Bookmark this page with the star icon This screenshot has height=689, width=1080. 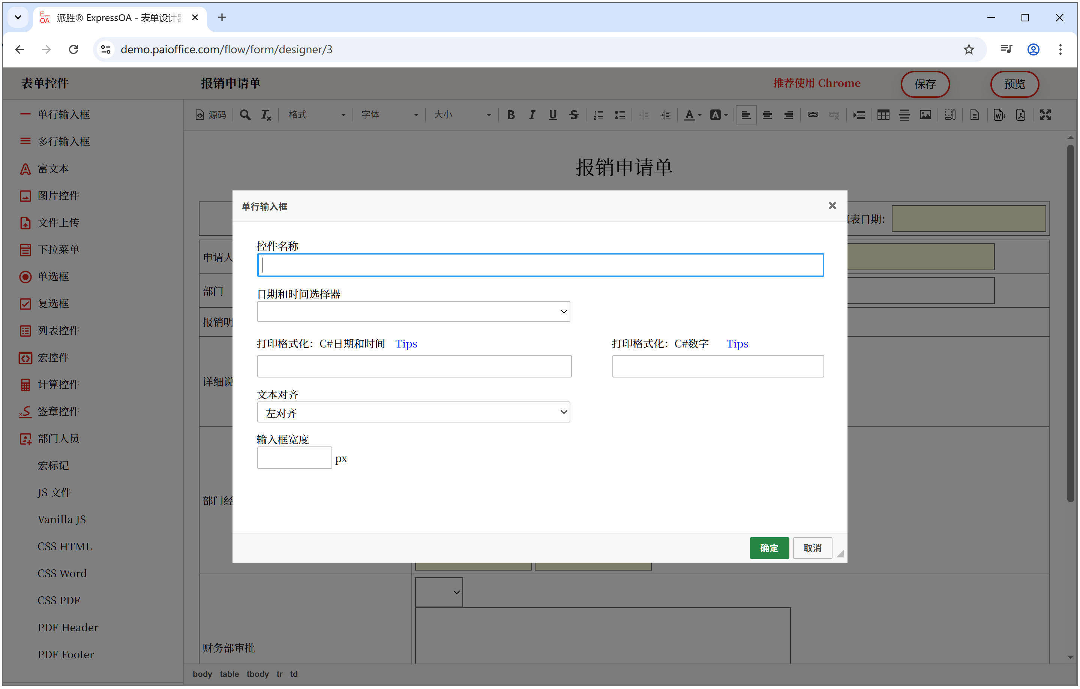point(968,49)
